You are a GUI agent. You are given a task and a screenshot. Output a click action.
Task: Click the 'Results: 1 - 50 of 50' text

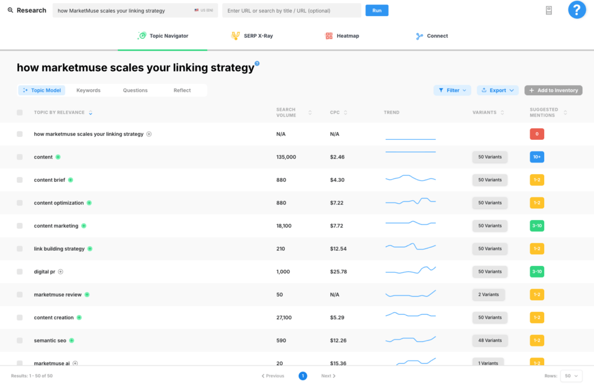(32, 376)
